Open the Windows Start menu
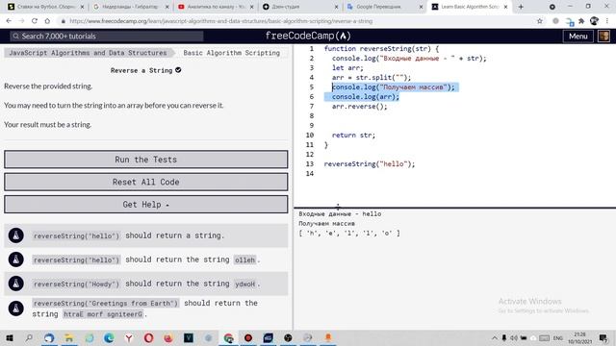The image size is (616, 346). (9, 337)
